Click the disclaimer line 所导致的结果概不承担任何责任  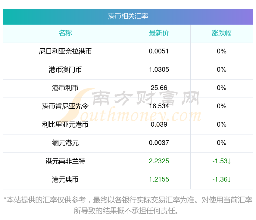(x=126, y=211)
